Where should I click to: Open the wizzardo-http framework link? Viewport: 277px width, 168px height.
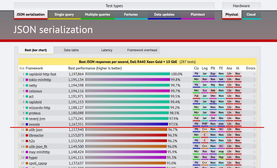(x=40, y=108)
